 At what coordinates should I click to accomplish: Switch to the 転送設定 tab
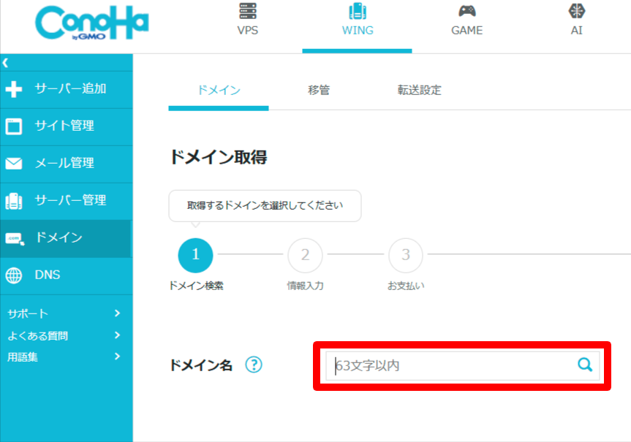[x=419, y=91]
